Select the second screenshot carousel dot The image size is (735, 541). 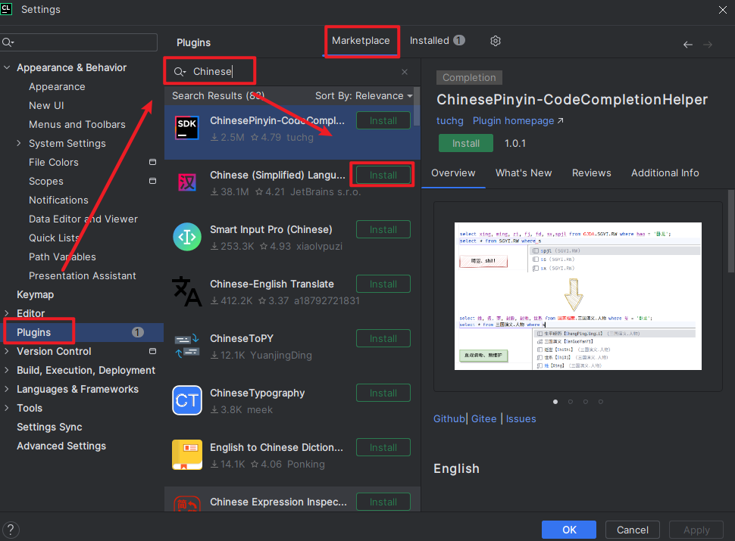tap(570, 402)
